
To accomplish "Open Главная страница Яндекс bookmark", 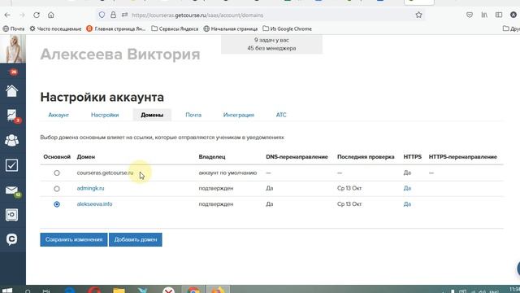I will pos(115,29).
